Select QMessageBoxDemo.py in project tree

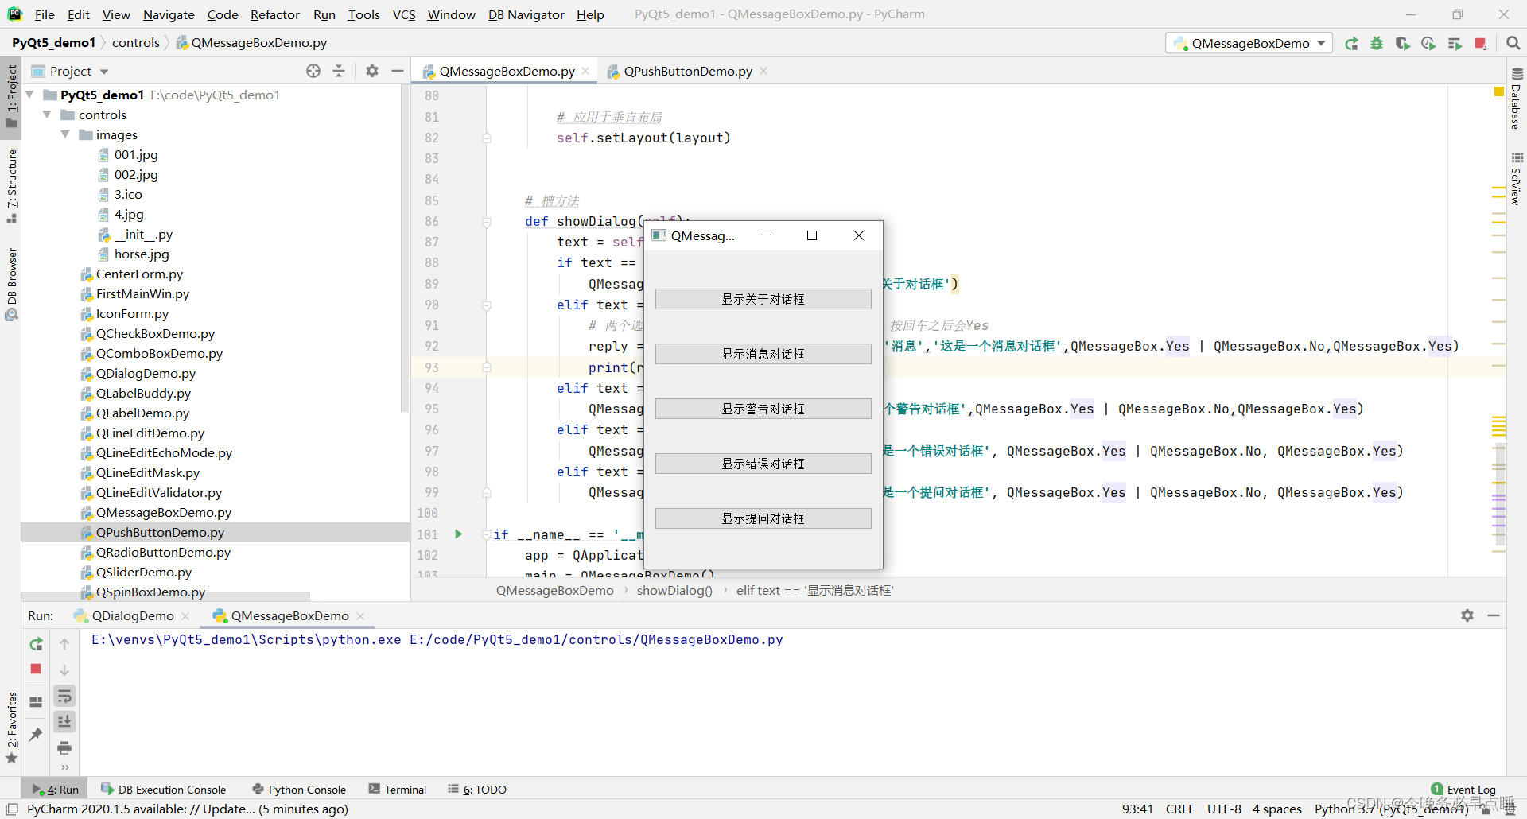click(163, 512)
